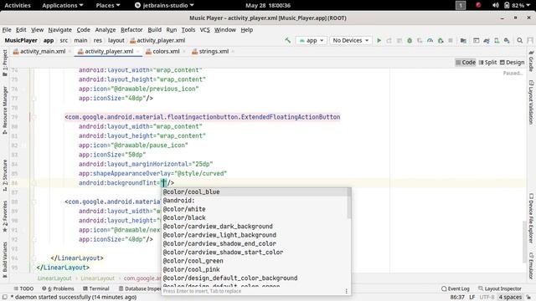Click the editor vertical scrollbar
This screenshot has height=301, width=536.
click(524, 242)
